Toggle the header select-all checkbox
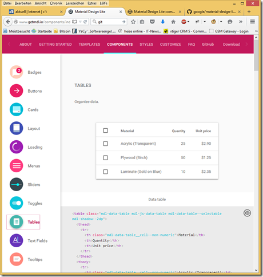 click(105, 130)
